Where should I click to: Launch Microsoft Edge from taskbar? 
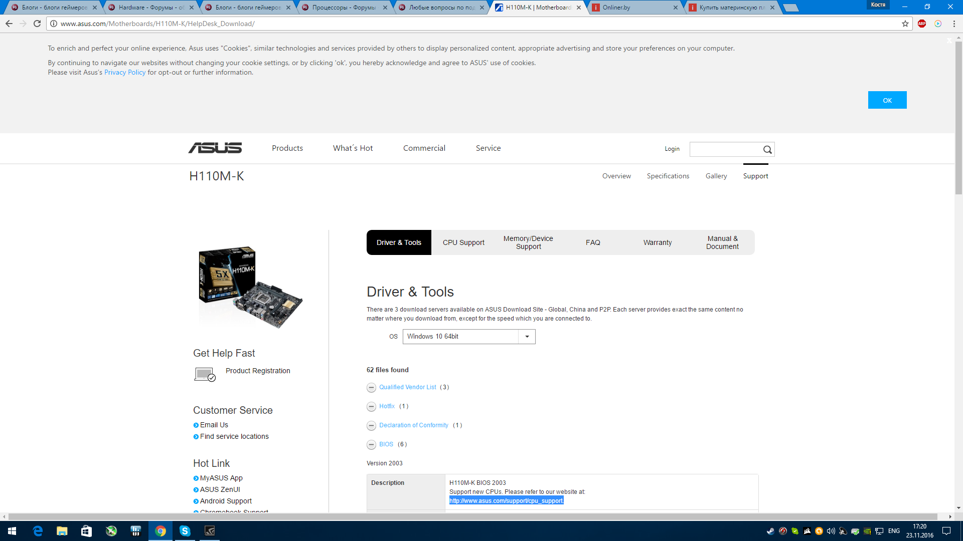point(38,531)
